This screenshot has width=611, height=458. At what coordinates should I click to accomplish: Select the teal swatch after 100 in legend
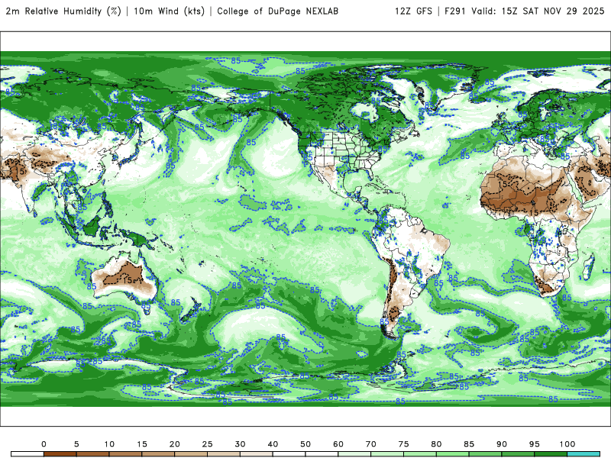tap(584, 454)
